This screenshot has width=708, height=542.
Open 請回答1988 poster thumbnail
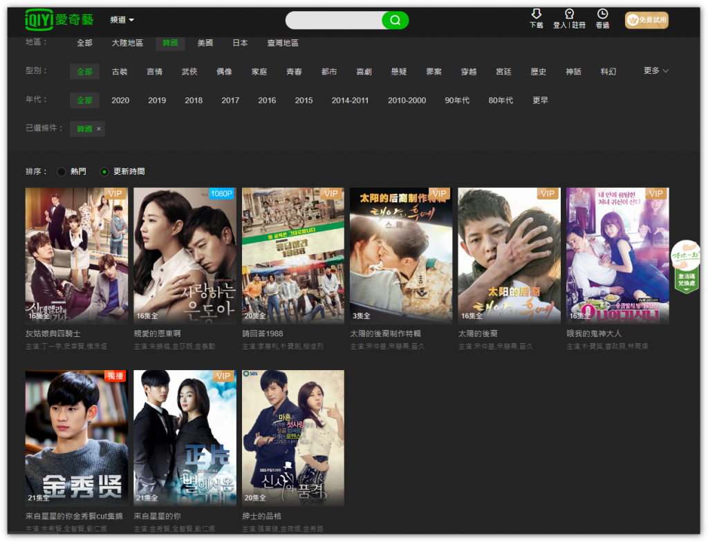click(293, 255)
